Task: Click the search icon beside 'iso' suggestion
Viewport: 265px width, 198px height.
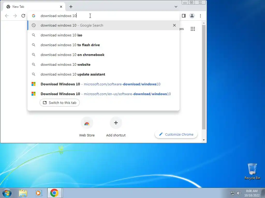Action: 34,35
